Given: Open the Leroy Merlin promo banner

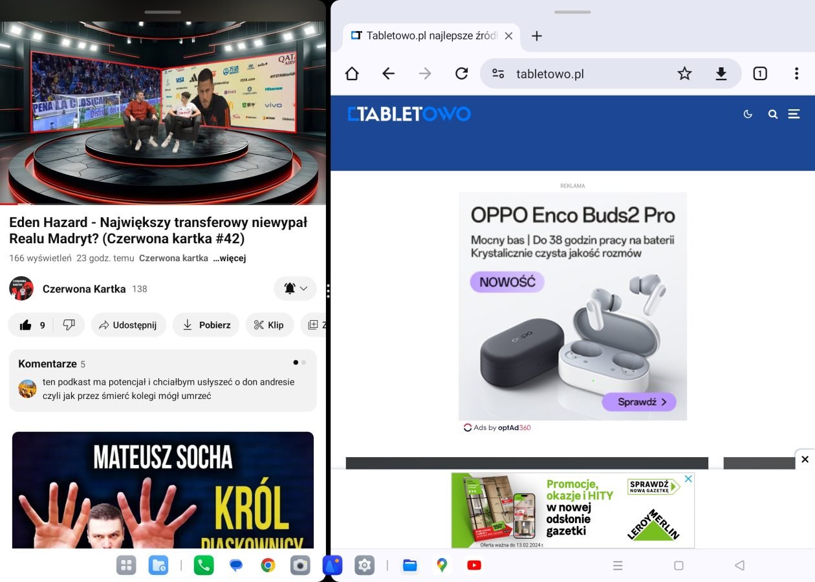Looking at the screenshot, I should point(572,510).
